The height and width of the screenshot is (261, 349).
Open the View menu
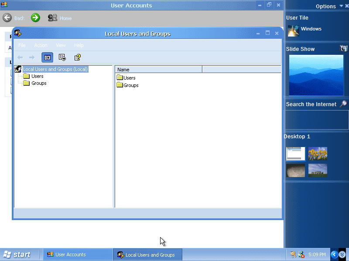pos(61,45)
